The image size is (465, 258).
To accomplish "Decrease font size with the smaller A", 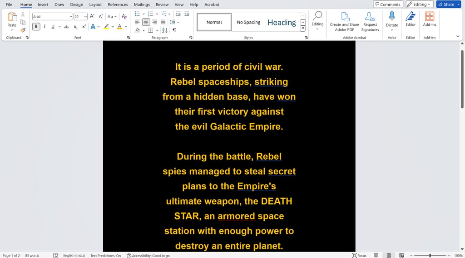I will click(100, 17).
